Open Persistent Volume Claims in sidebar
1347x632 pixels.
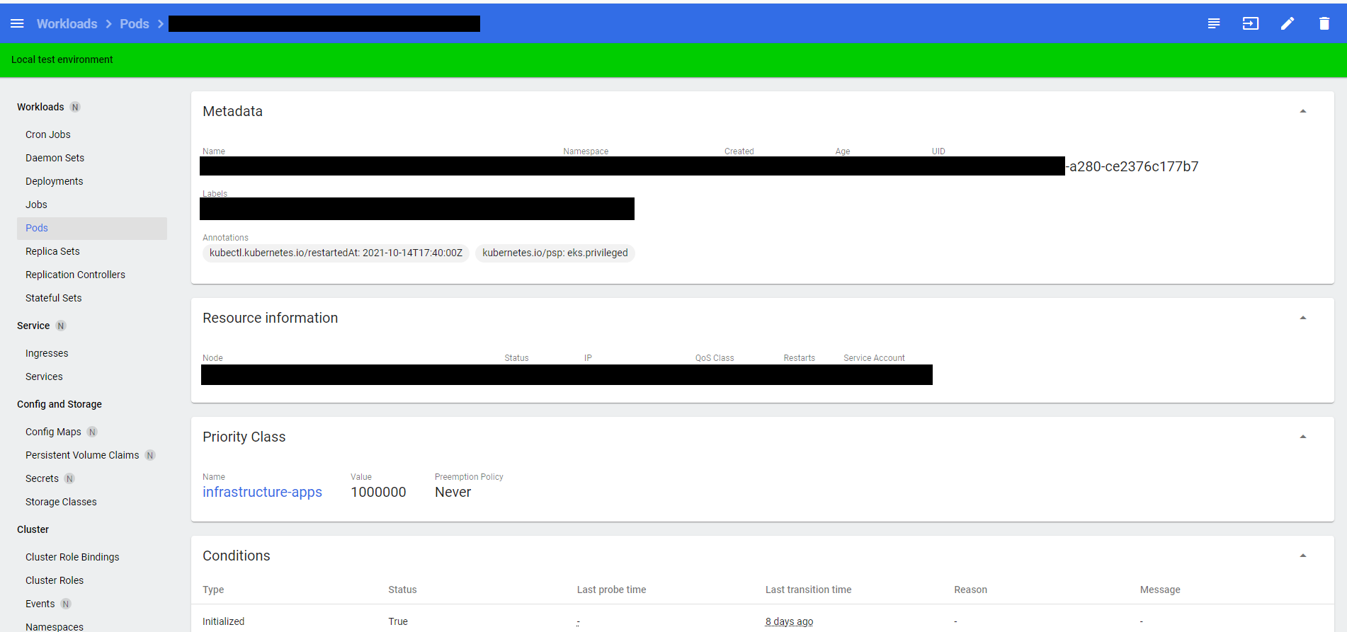pyautogui.click(x=82, y=455)
